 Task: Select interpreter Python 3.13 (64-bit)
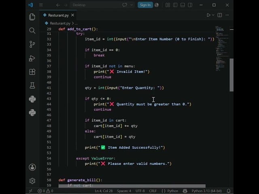tap(207, 191)
